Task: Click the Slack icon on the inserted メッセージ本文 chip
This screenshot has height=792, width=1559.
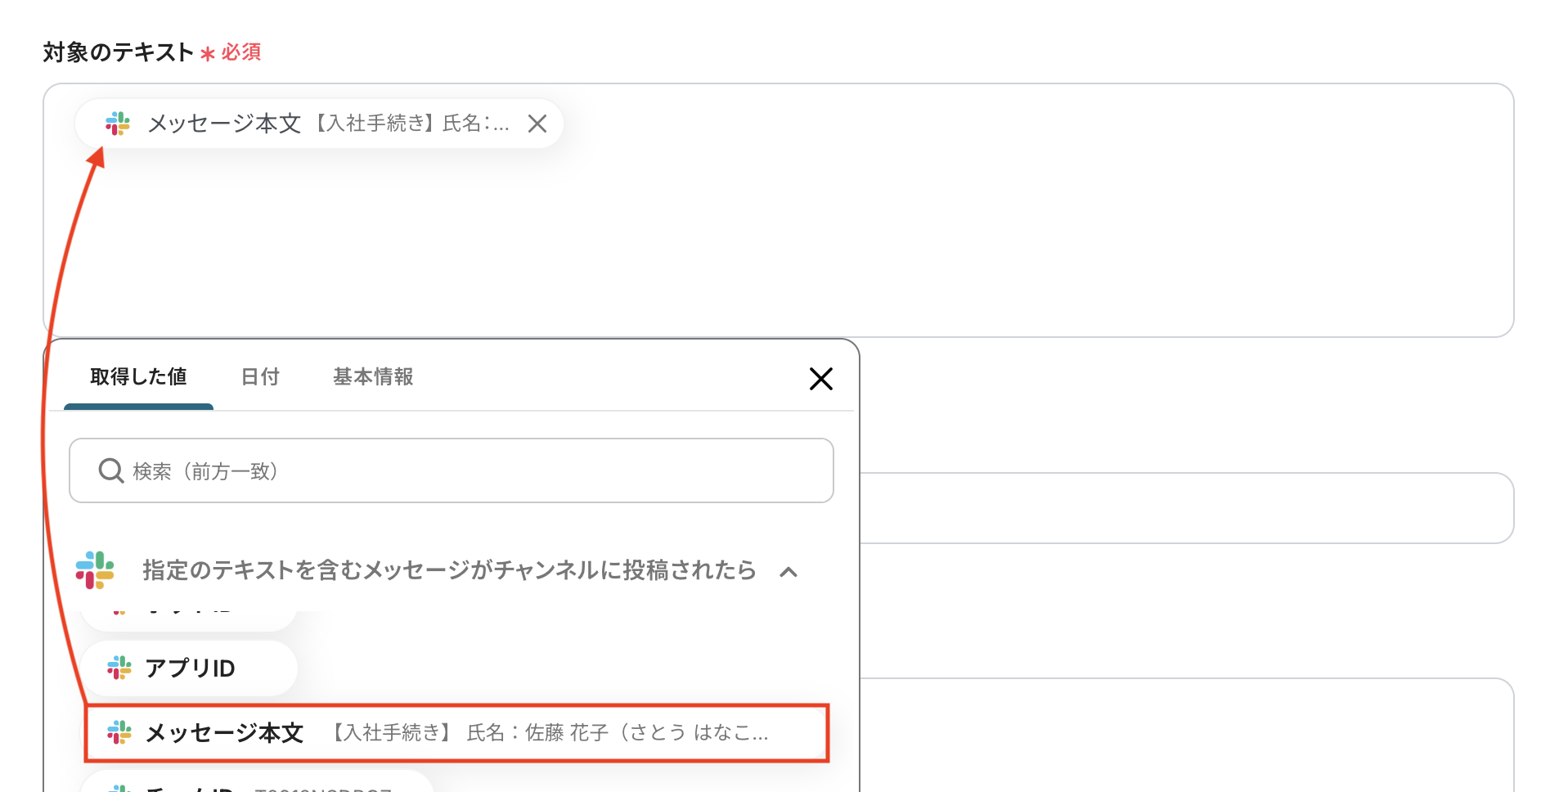Action: point(119,124)
